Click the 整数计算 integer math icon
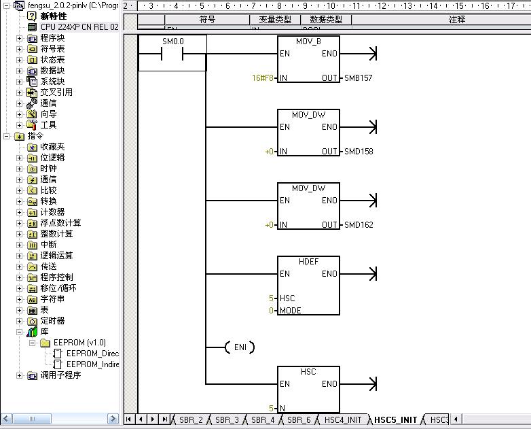The image size is (531, 429). (x=32, y=234)
